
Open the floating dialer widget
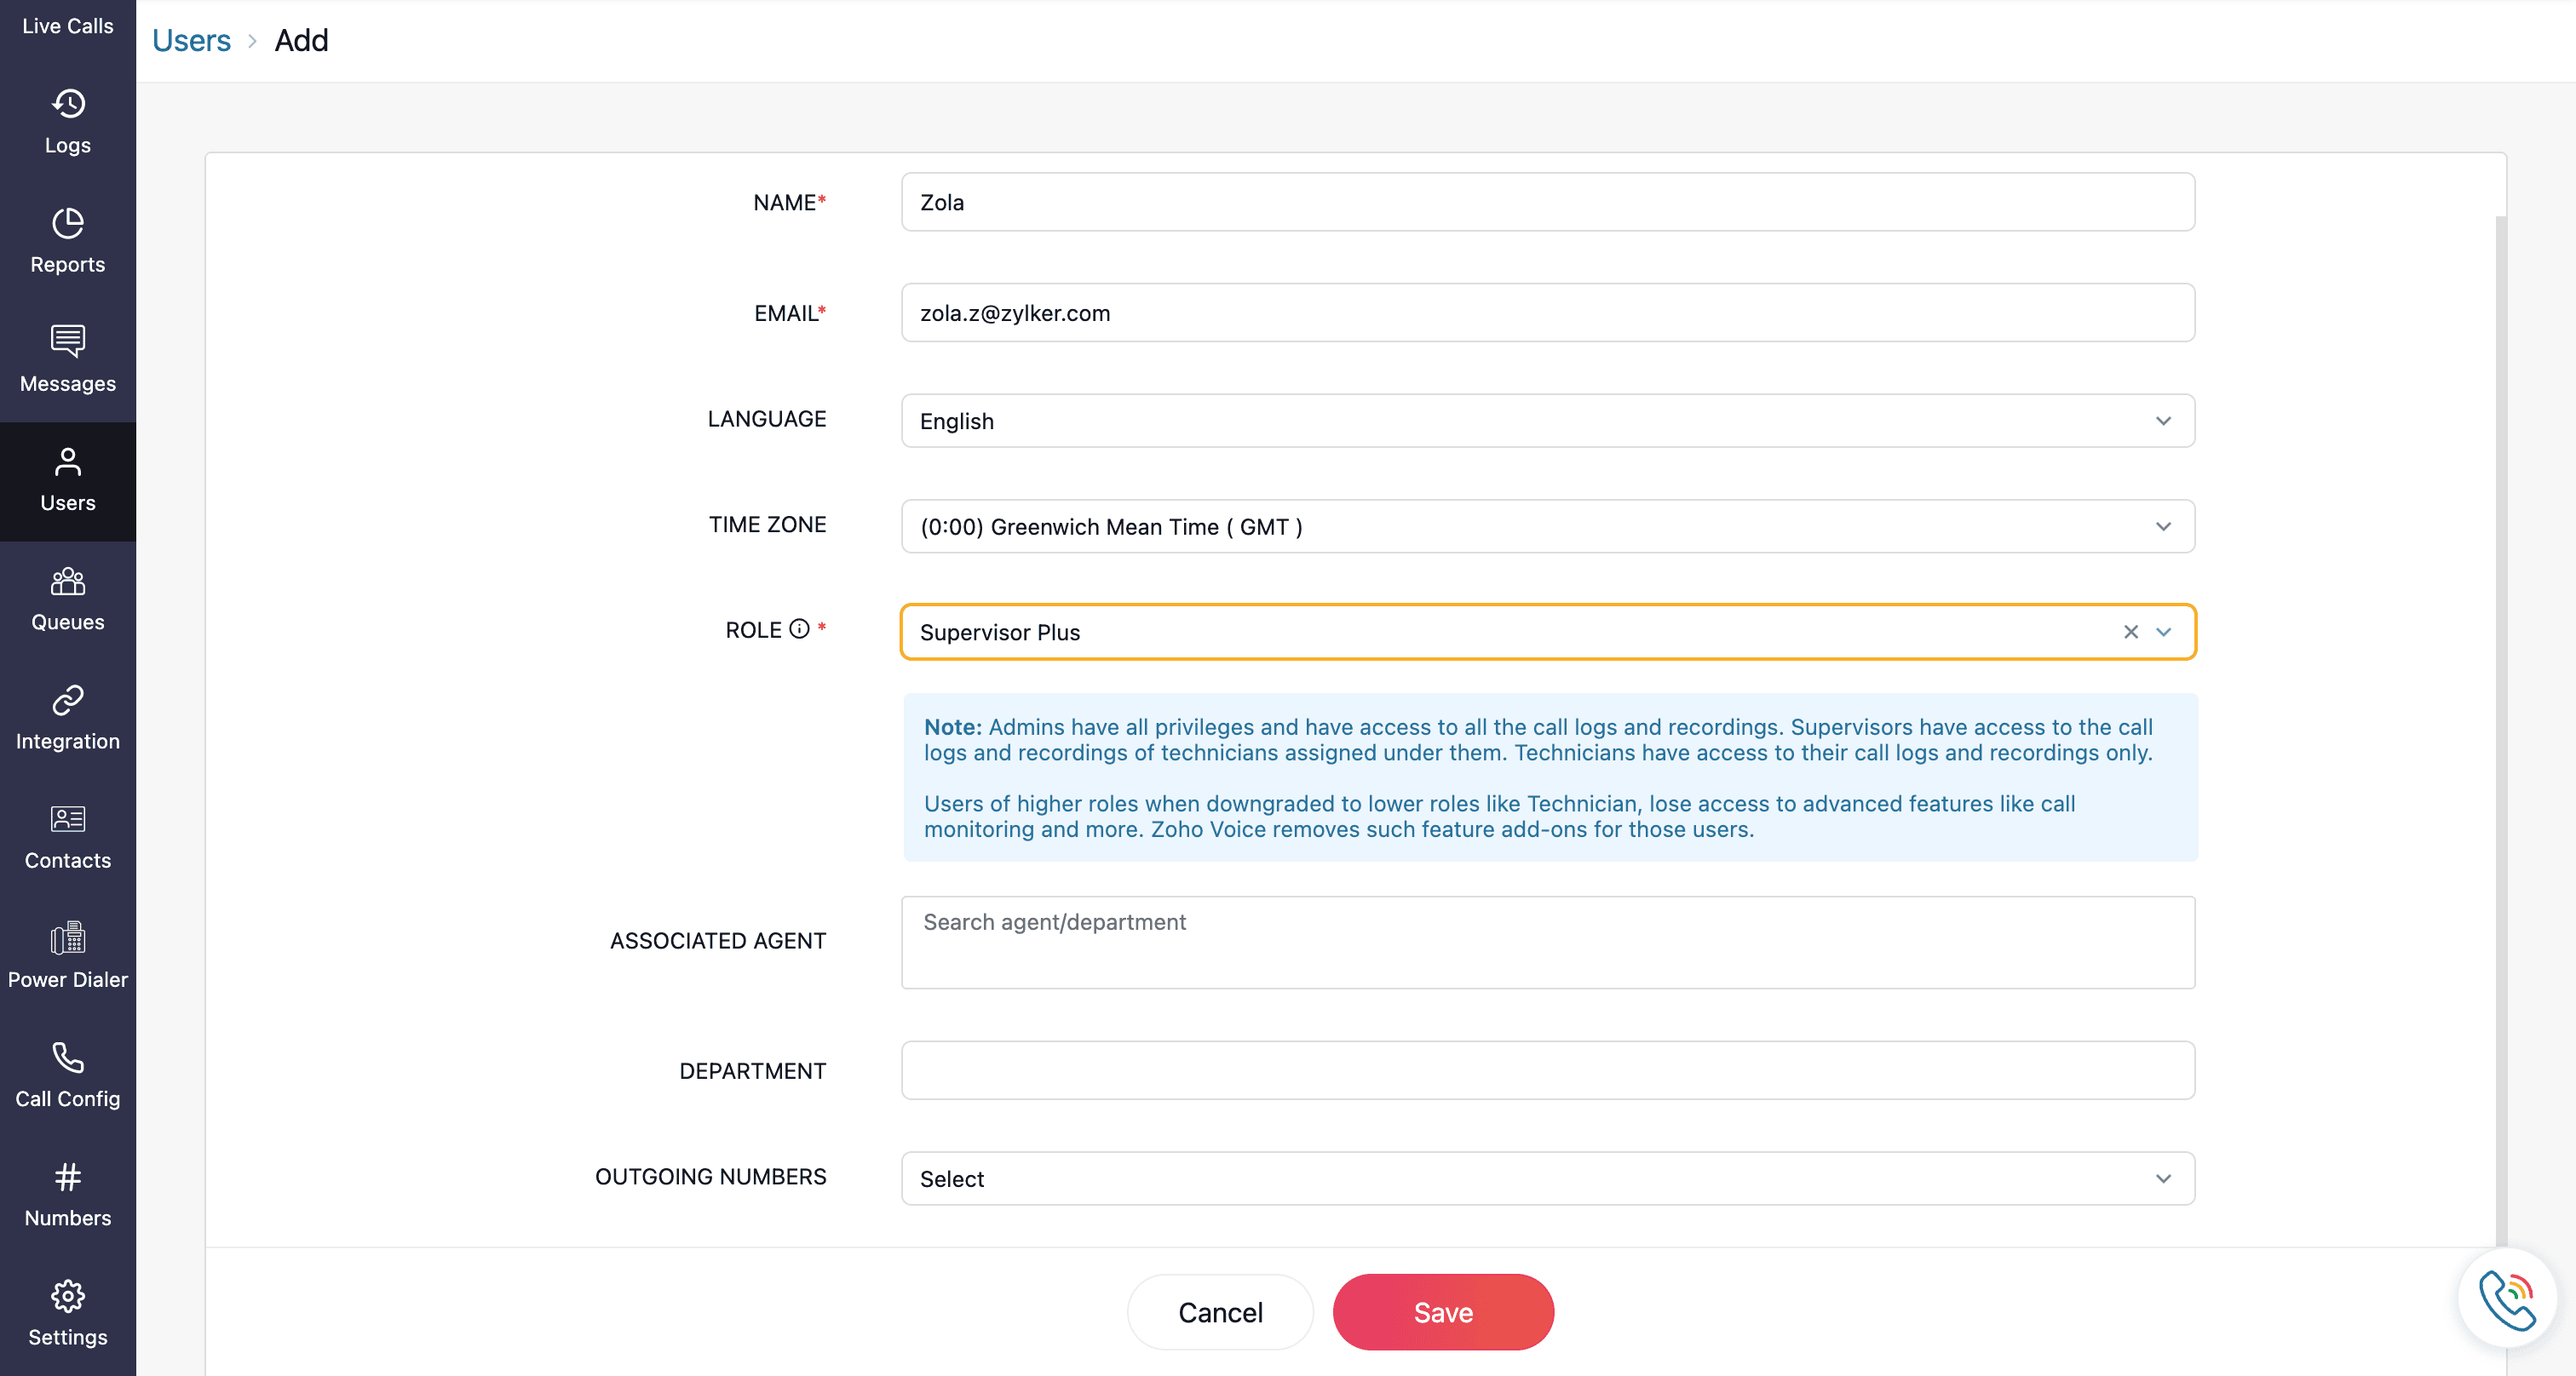click(2506, 1296)
